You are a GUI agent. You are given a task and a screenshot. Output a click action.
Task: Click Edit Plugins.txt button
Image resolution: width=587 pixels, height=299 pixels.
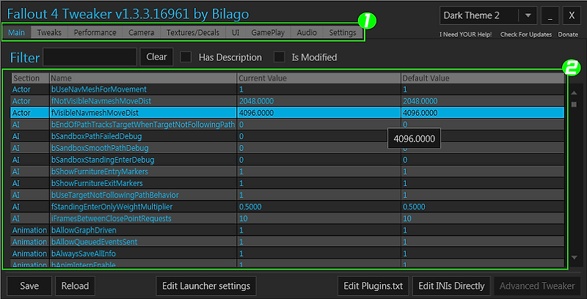(x=373, y=287)
